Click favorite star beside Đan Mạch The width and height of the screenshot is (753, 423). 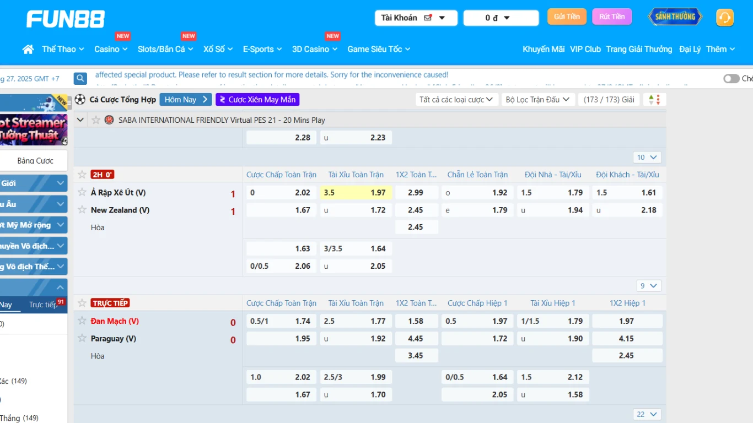coord(82,321)
